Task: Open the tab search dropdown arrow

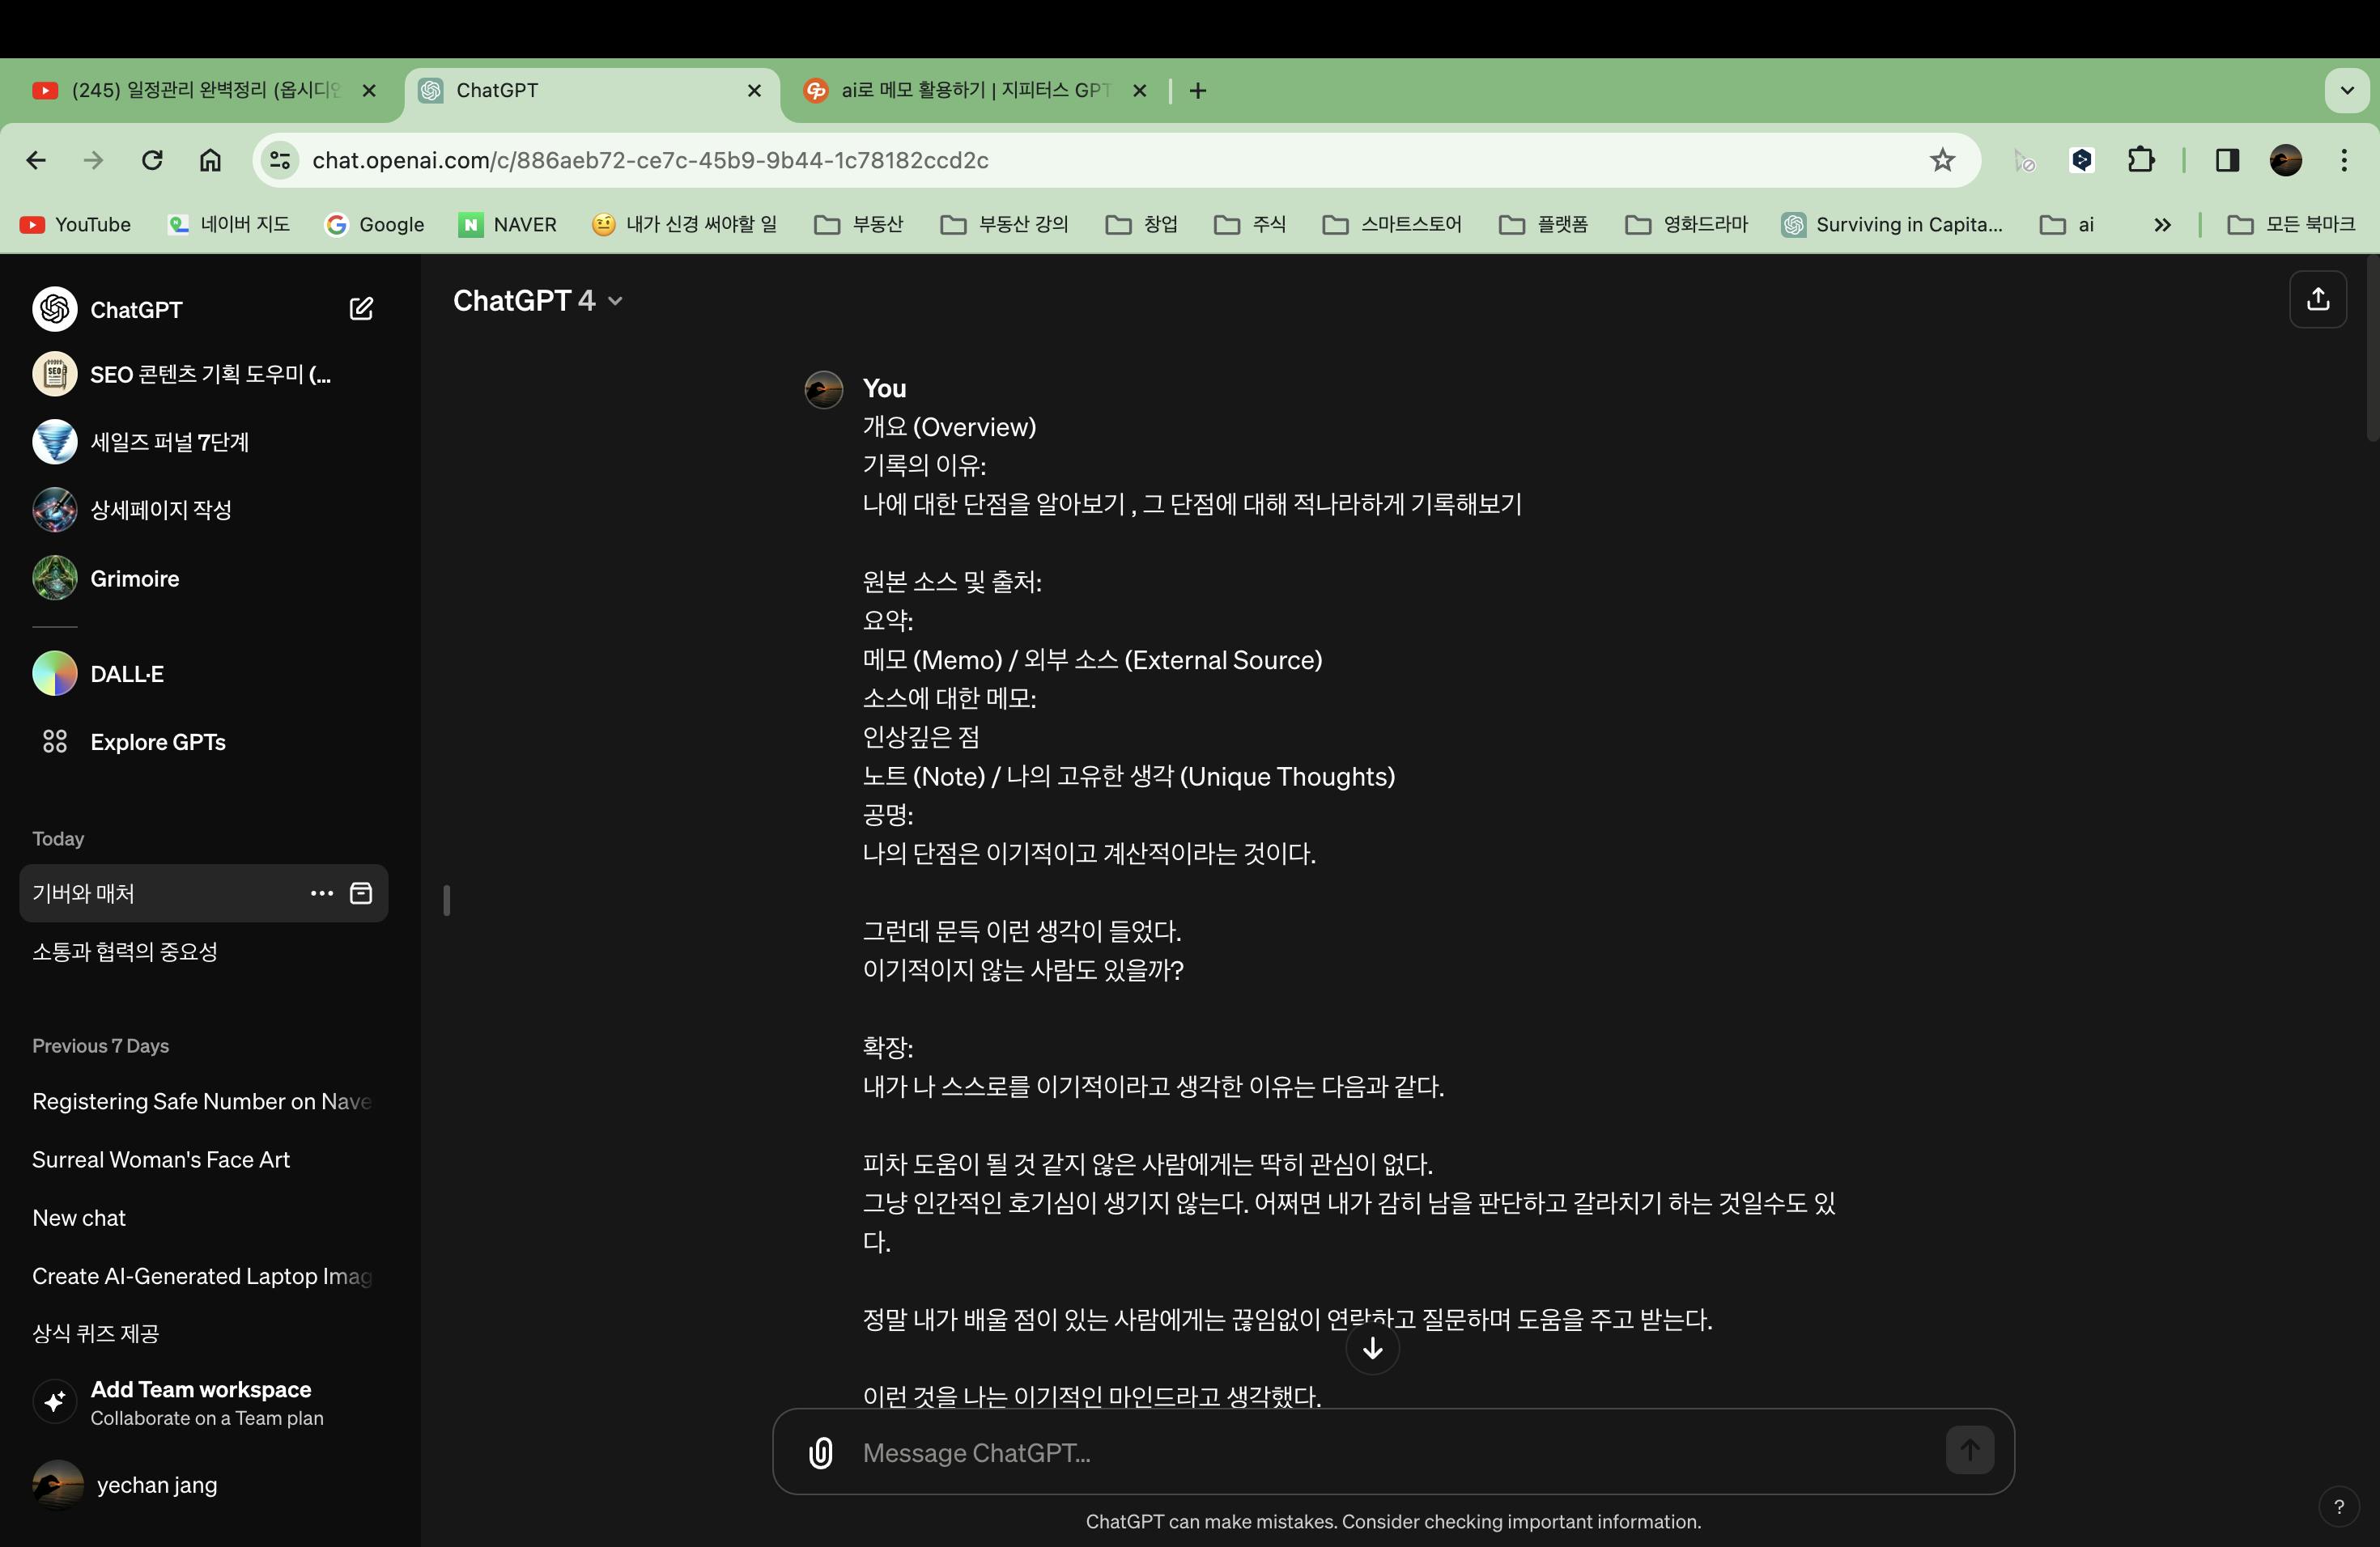Action: (2347, 90)
